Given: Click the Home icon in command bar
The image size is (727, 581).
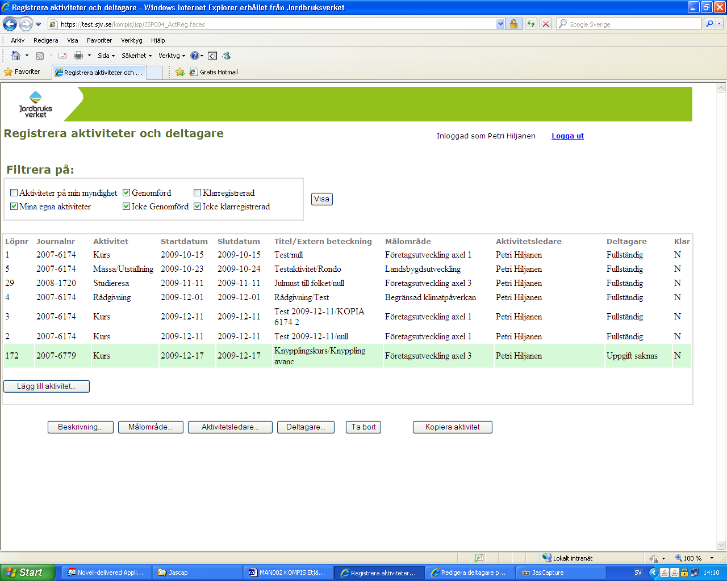Looking at the screenshot, I should (x=16, y=56).
